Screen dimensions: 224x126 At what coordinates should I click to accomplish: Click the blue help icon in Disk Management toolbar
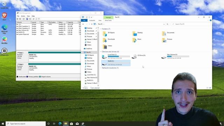click(27, 19)
